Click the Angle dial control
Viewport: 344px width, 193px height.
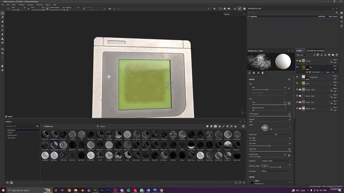265,128
